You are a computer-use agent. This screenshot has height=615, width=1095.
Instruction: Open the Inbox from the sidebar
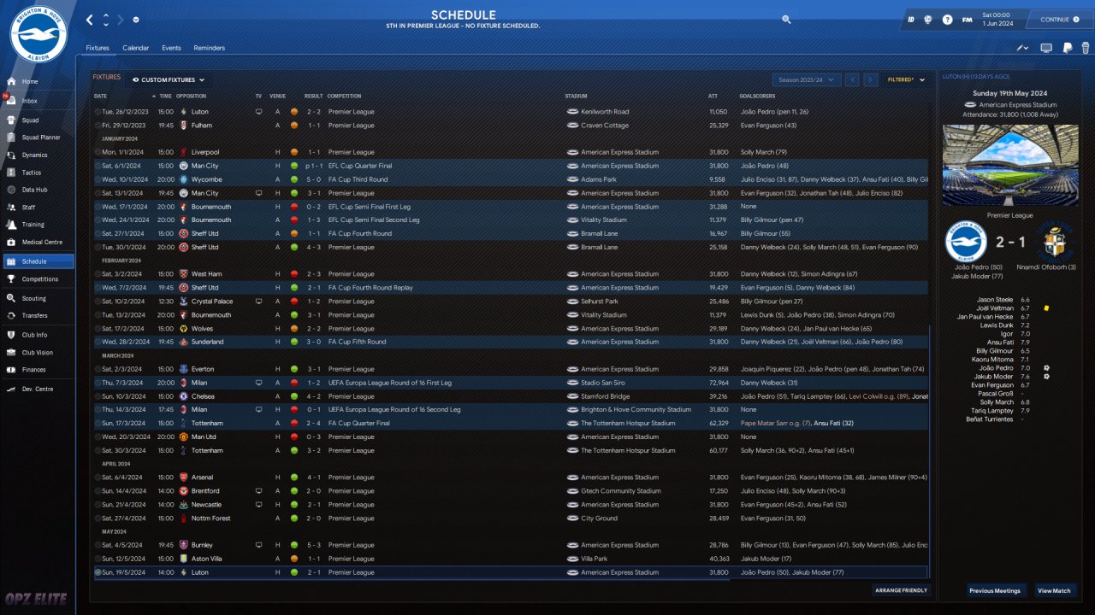click(x=38, y=101)
